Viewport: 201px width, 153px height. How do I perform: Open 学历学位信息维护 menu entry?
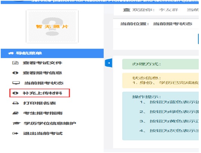(50, 123)
